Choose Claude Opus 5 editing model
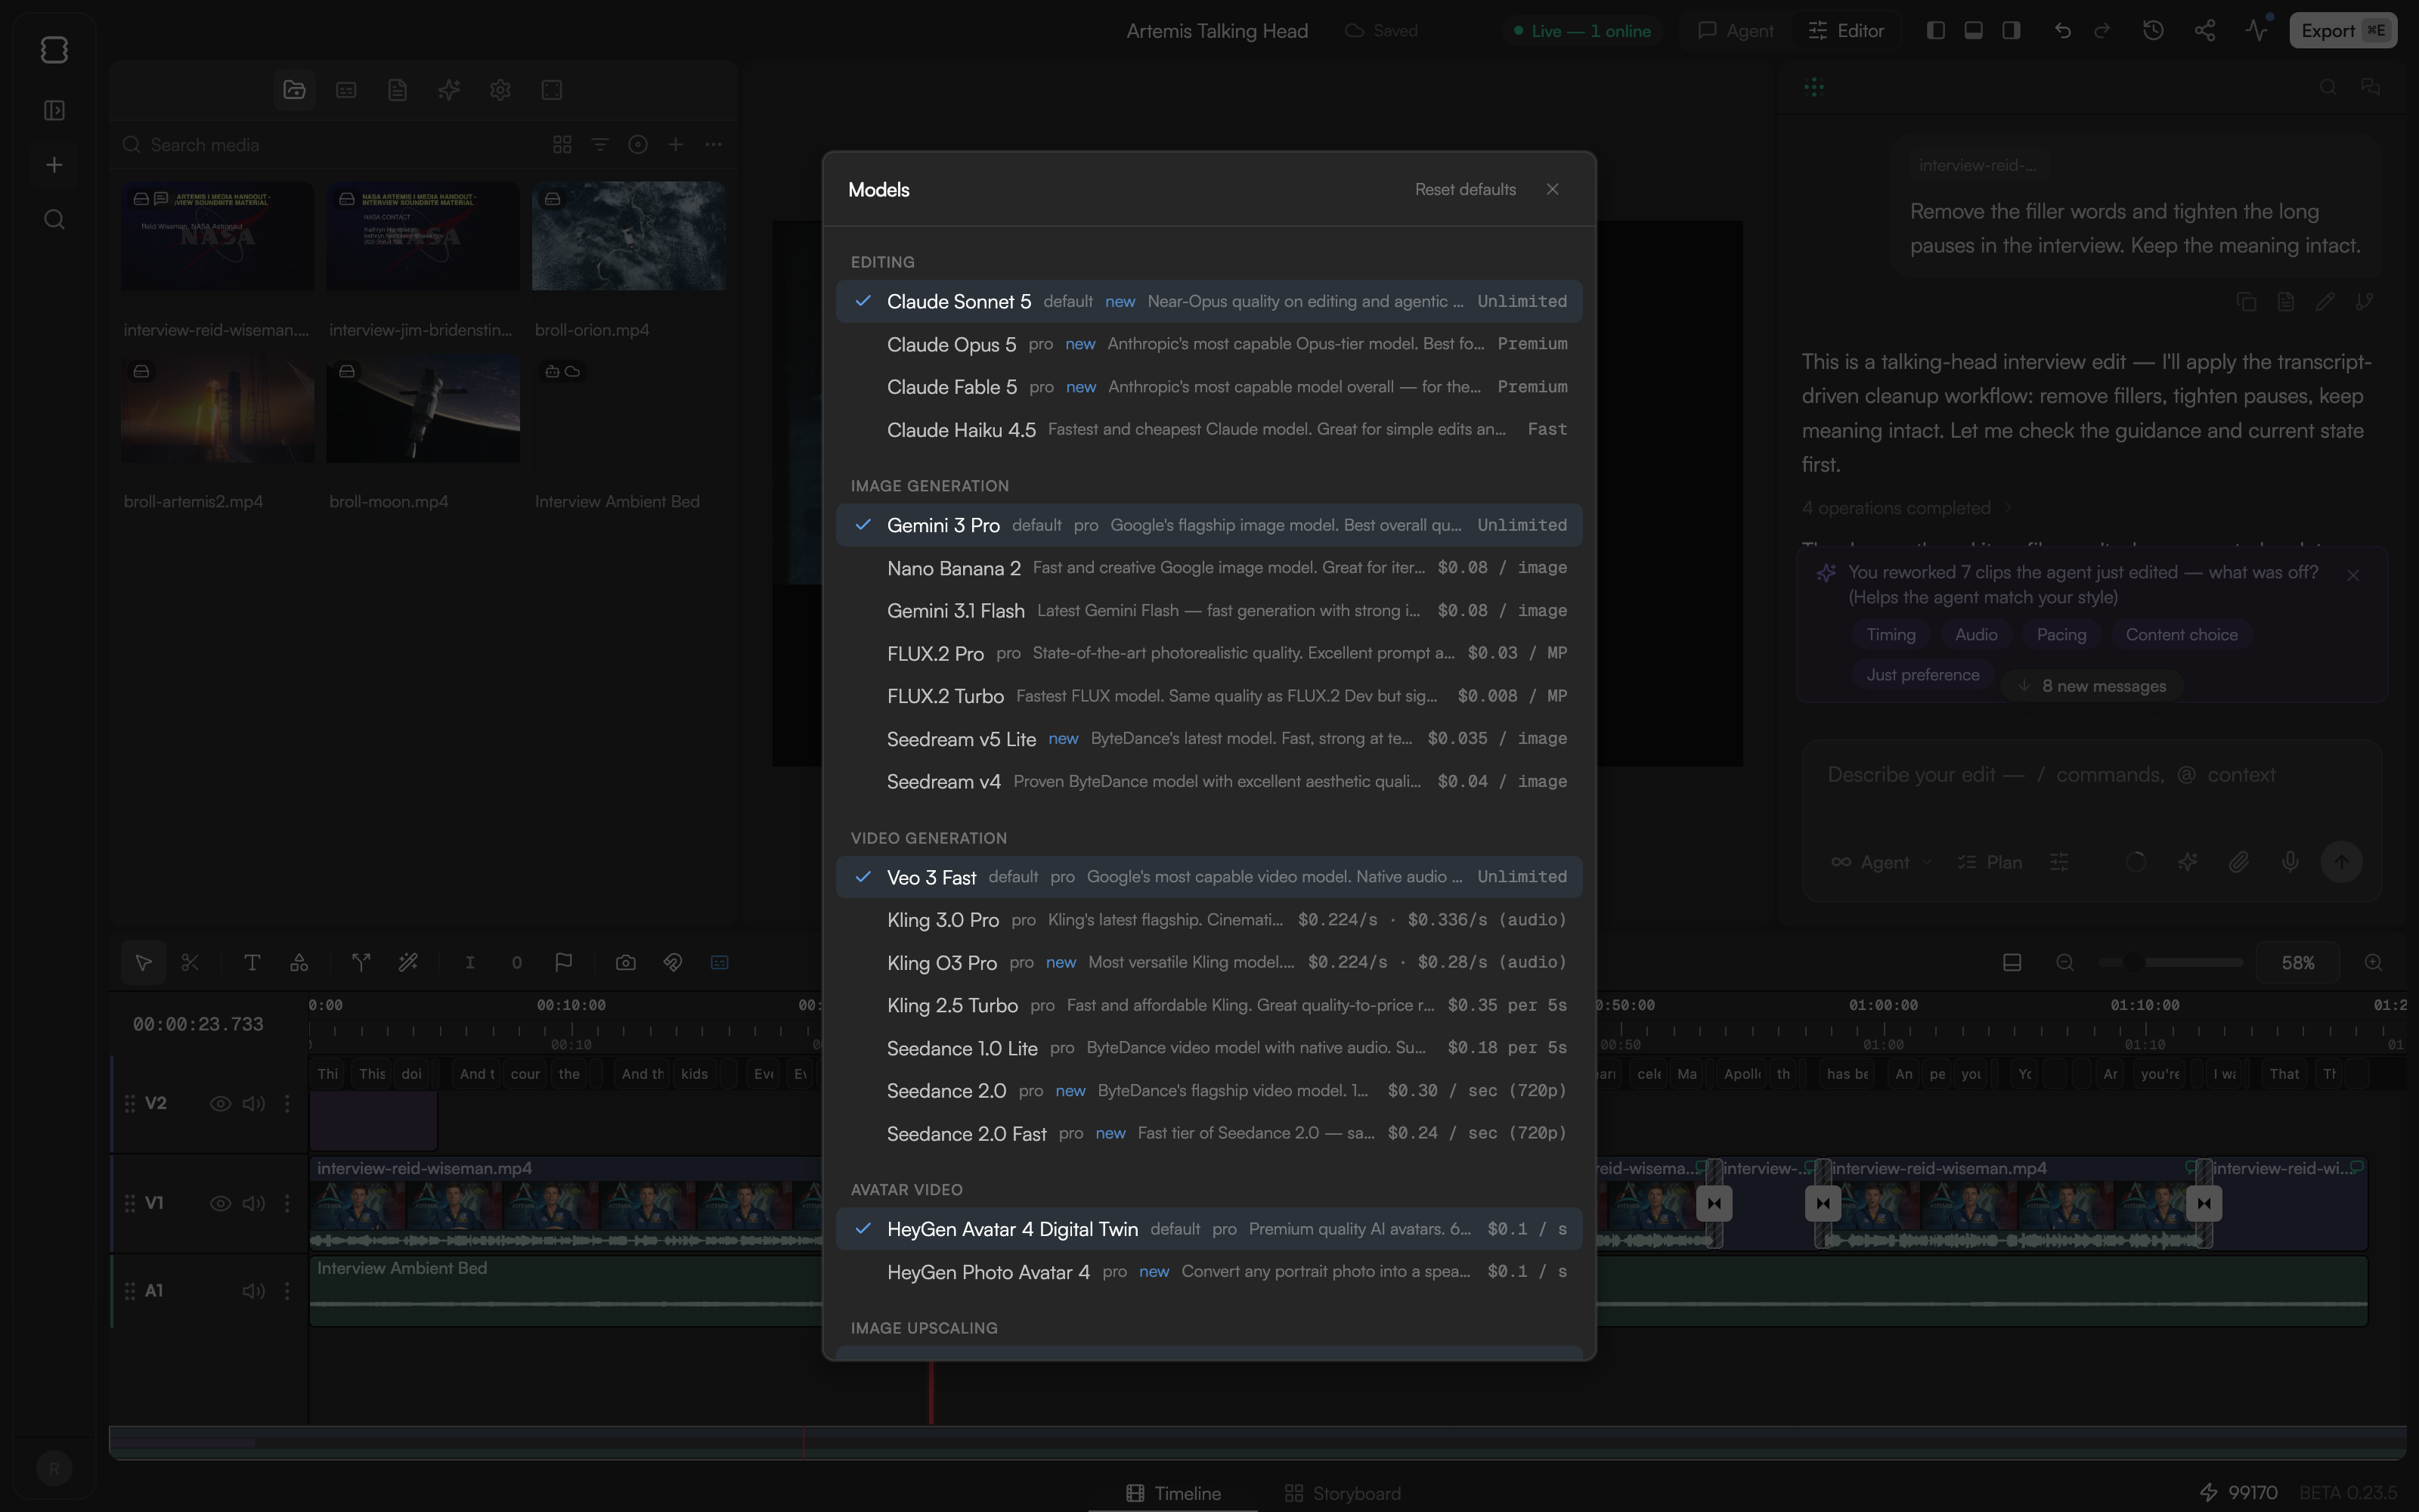 point(1209,345)
